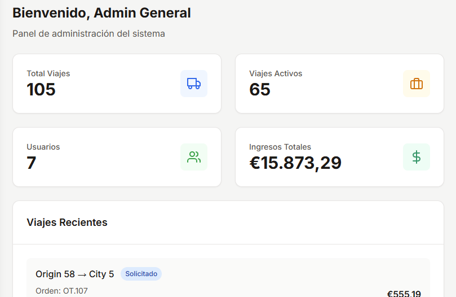Click the Viajes Activos label
Screen dimensions: 456x297
coord(276,73)
